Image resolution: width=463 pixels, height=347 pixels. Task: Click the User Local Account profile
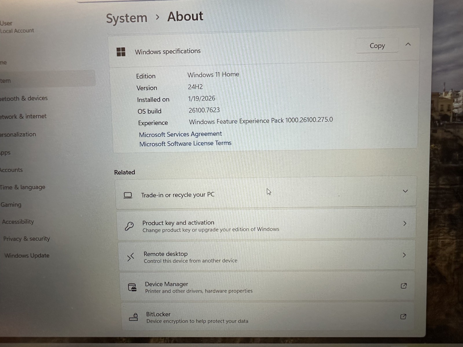(17, 27)
